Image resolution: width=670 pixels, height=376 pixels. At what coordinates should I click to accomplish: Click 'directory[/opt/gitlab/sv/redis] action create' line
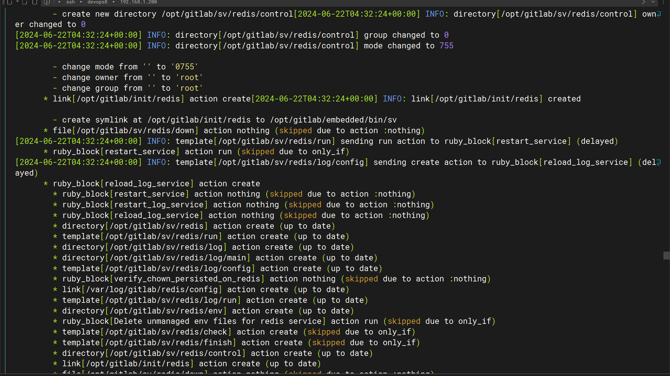194,226
